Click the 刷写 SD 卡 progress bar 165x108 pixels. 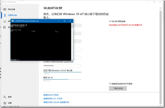tap(62, 79)
